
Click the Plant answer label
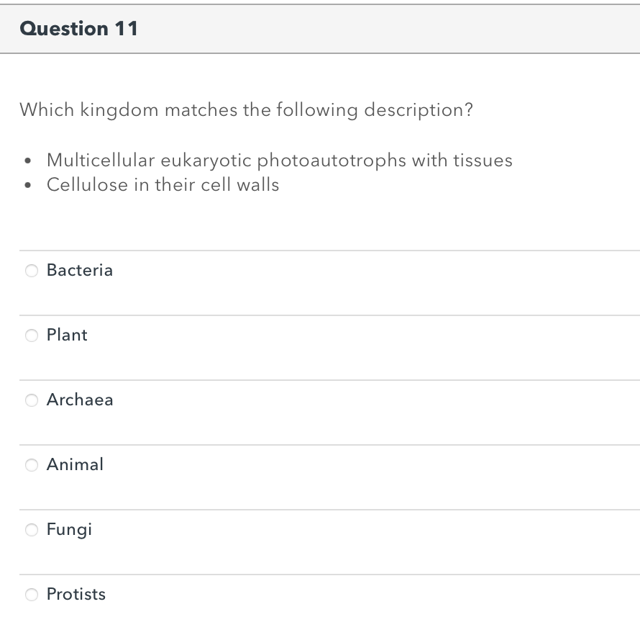66,335
